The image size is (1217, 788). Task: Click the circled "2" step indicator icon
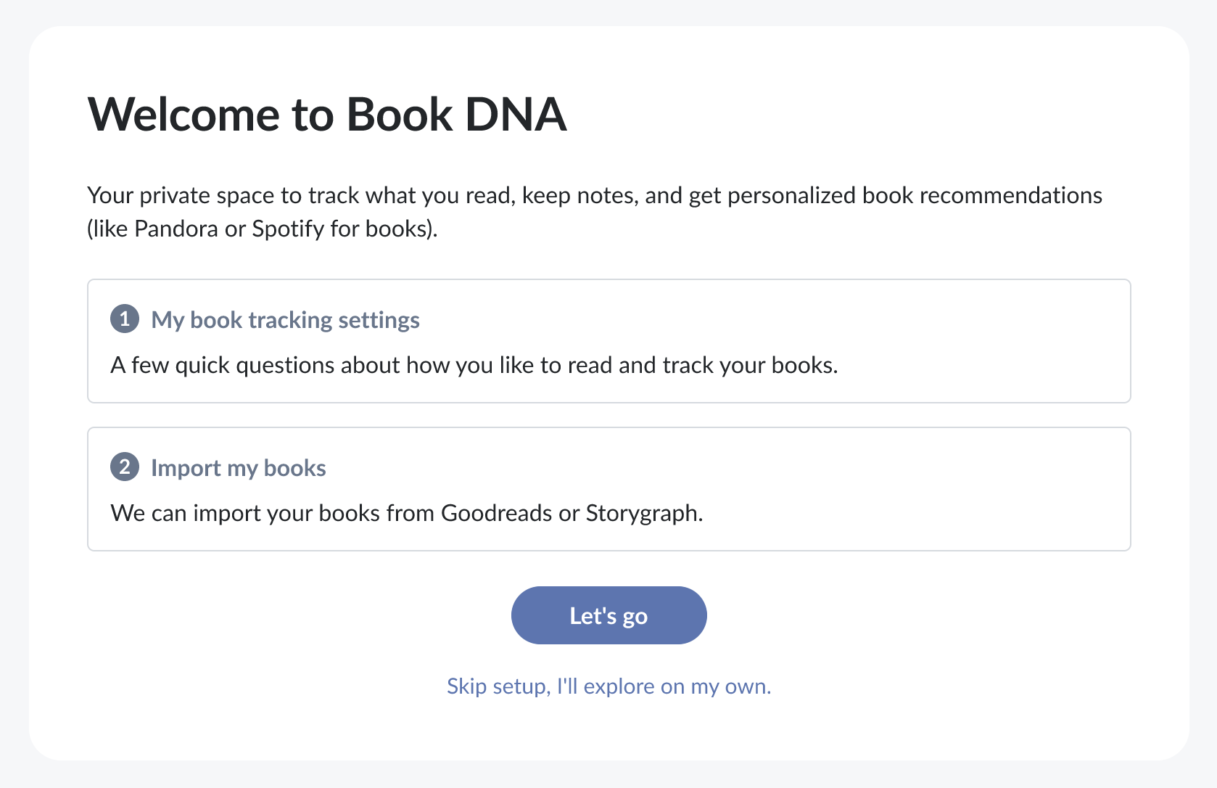(x=125, y=467)
